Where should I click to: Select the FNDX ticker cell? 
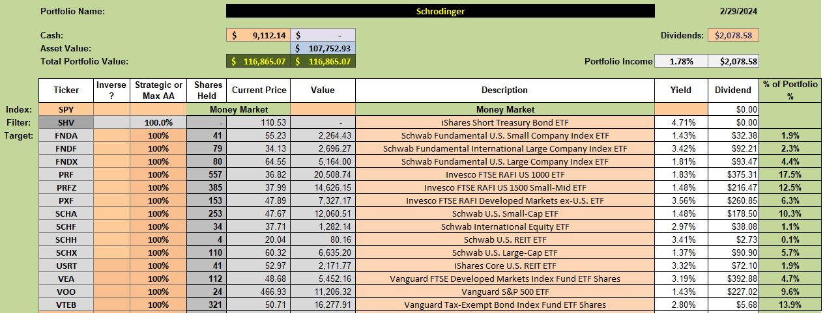tap(66, 161)
